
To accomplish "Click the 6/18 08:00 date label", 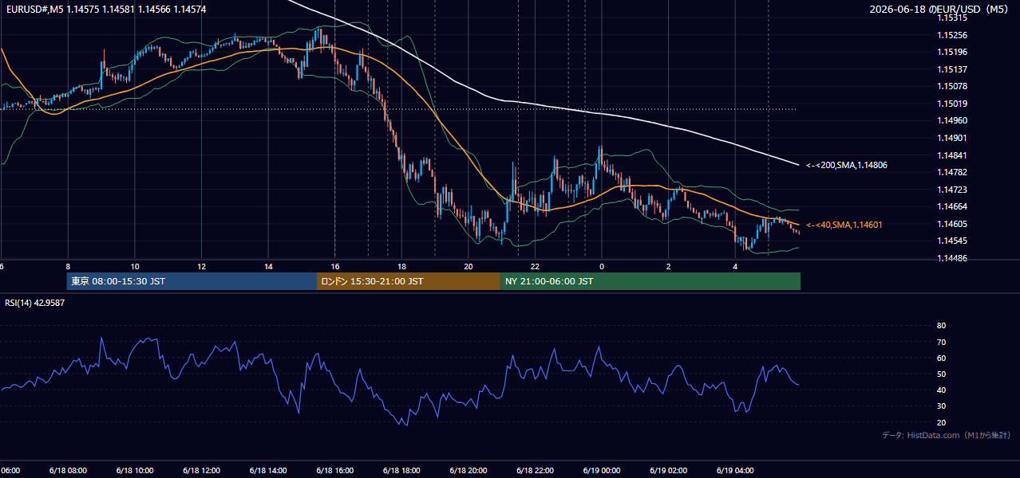I will click(68, 470).
